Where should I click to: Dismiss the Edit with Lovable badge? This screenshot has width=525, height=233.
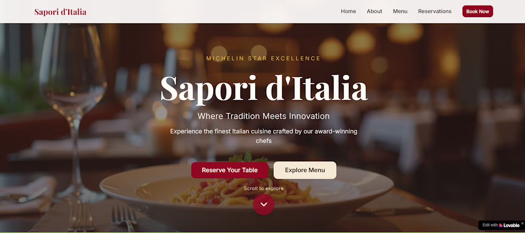point(522,223)
